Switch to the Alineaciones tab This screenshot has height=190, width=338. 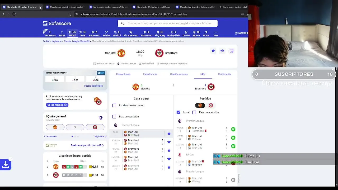coord(123,74)
